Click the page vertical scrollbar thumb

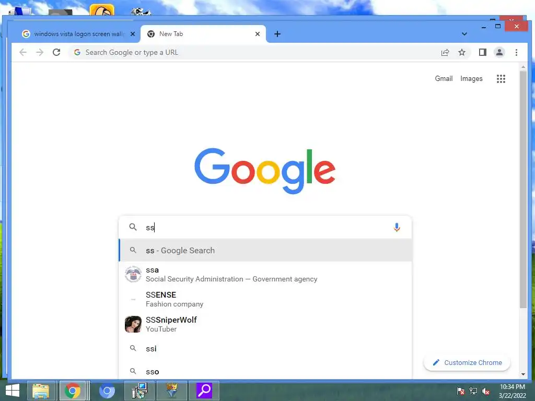tap(523, 189)
